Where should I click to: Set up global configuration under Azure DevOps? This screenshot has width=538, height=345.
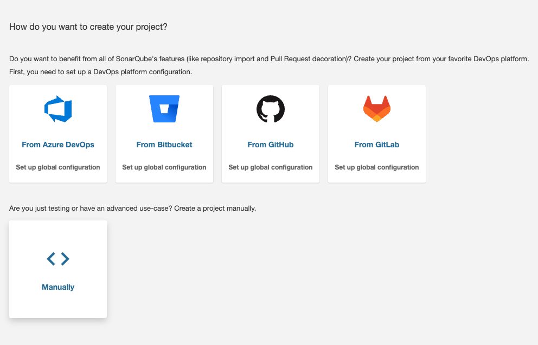point(58,167)
